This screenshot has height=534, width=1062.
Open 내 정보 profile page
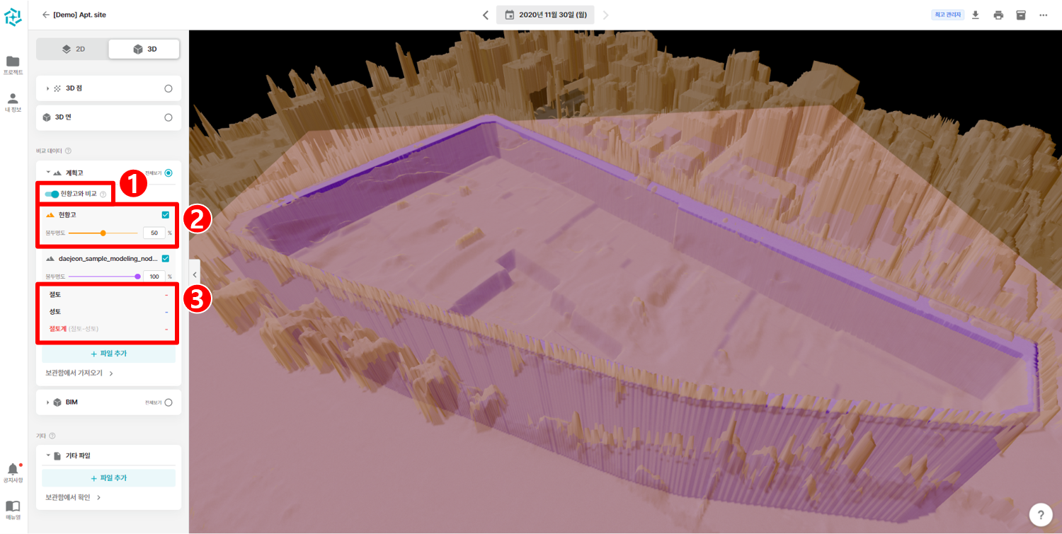pyautogui.click(x=13, y=101)
